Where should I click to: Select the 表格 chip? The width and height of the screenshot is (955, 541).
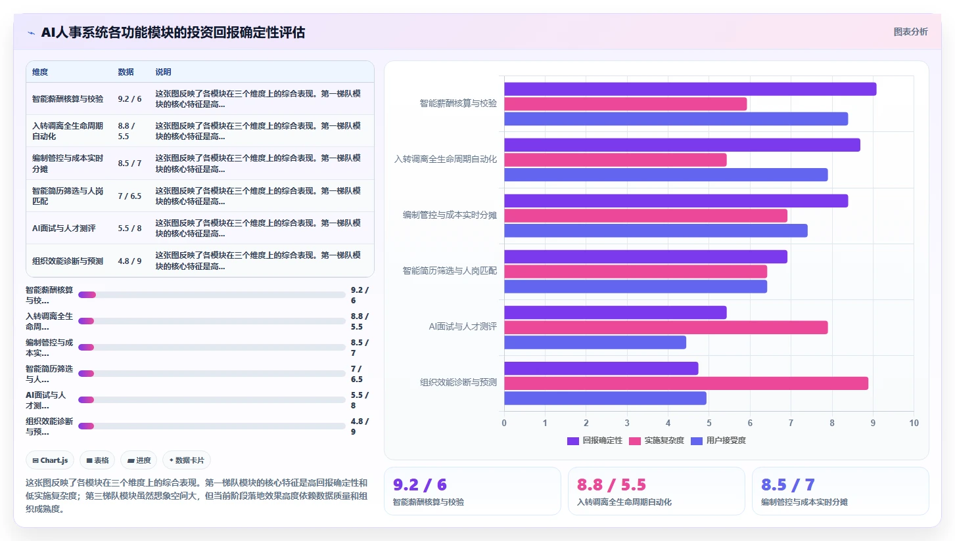click(97, 460)
